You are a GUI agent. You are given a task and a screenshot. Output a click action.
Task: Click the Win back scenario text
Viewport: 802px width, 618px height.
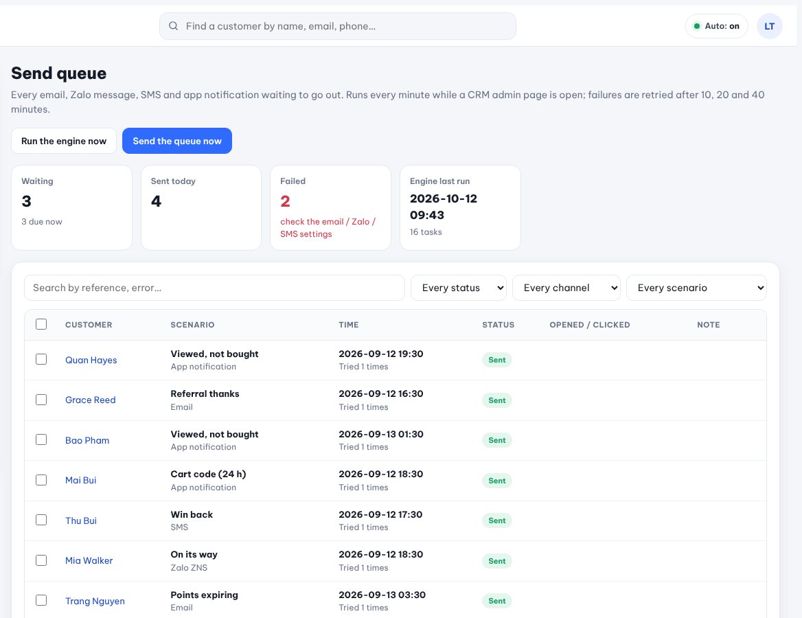[x=192, y=515]
